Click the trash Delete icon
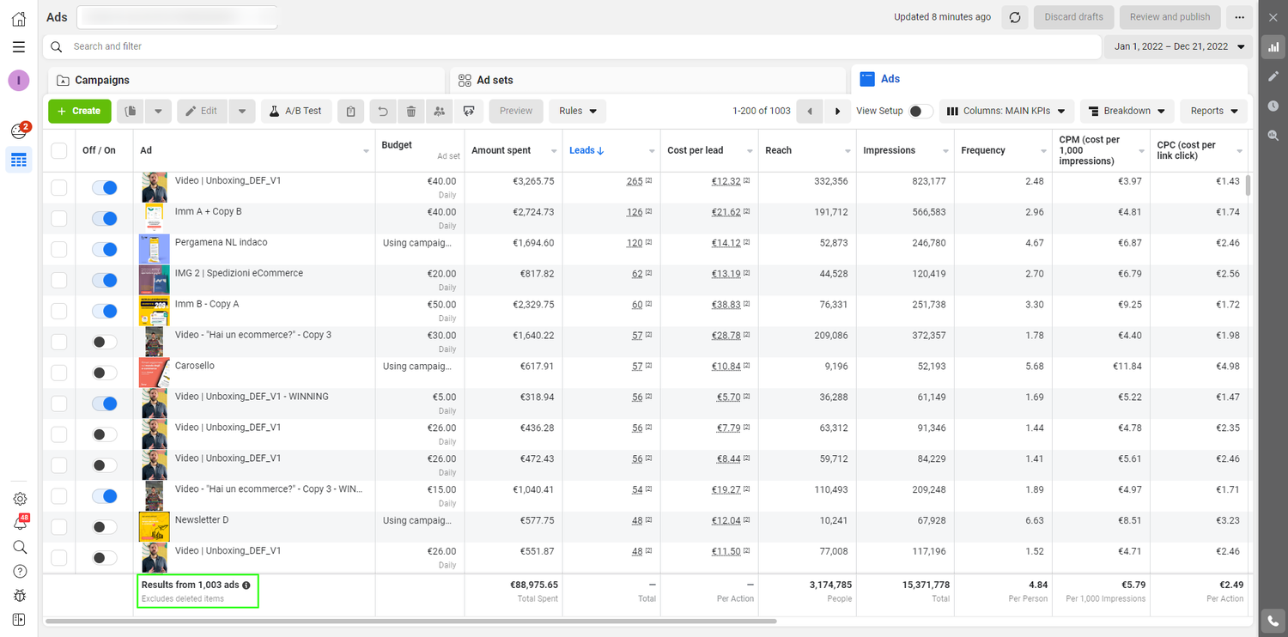 click(411, 111)
